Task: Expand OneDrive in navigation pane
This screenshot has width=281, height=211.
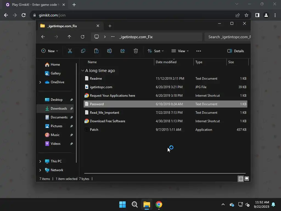Action: [40, 82]
